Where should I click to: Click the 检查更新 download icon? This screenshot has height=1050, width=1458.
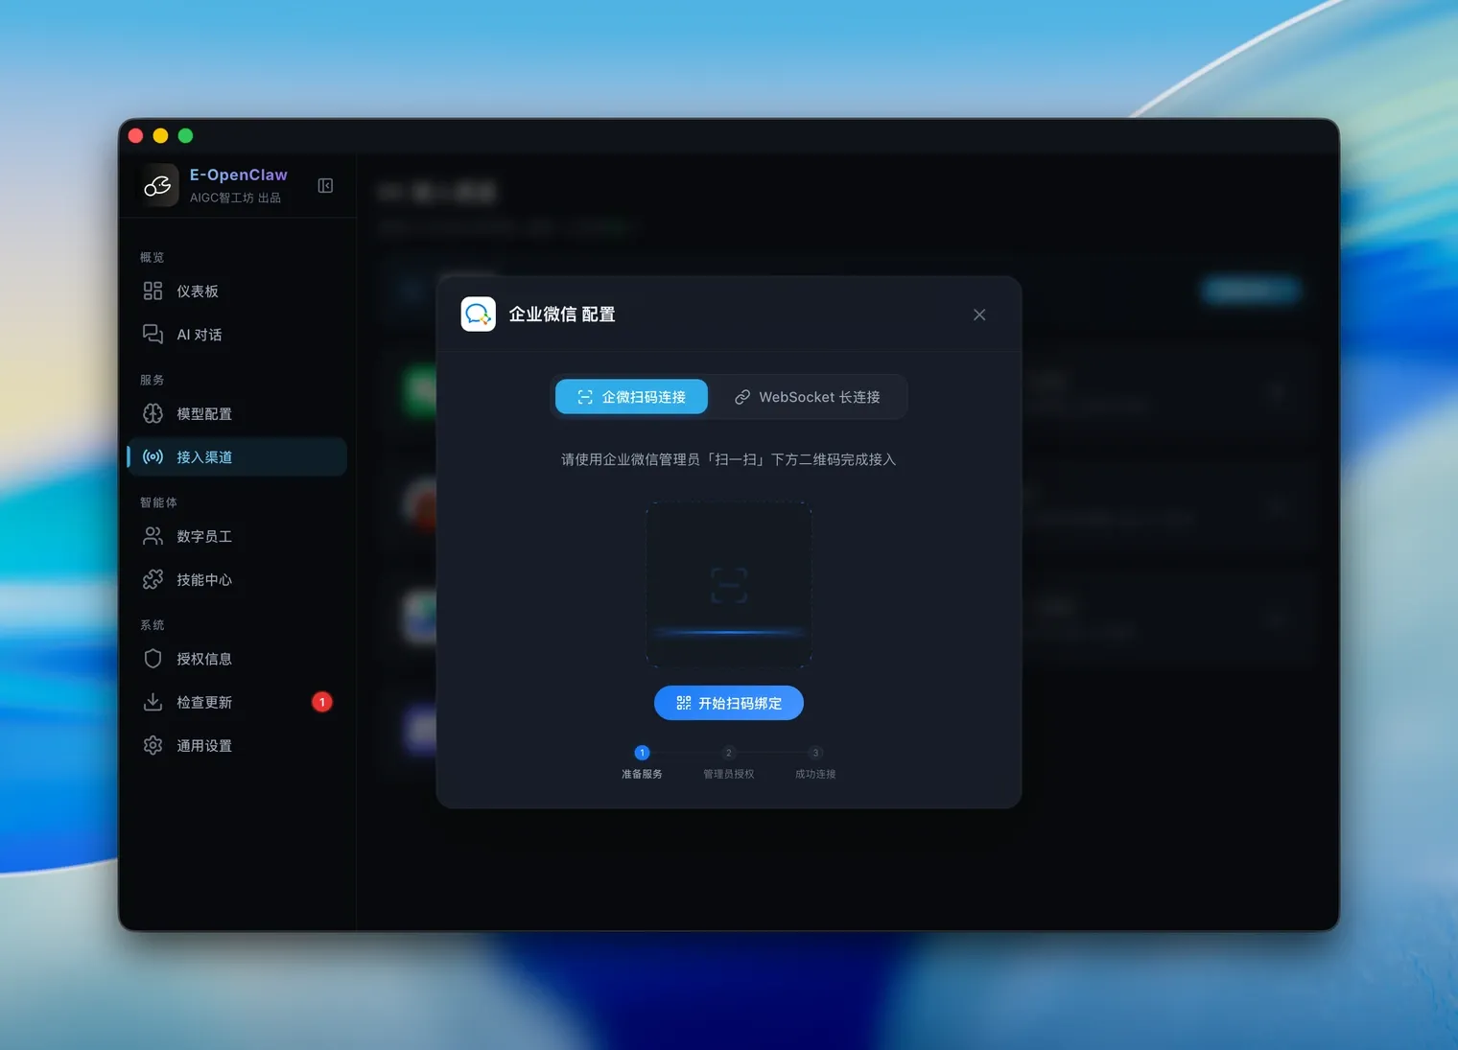(153, 702)
